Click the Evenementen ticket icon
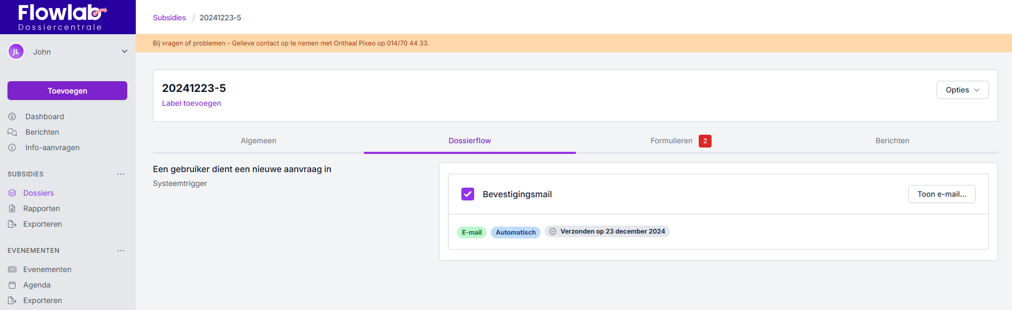Viewport: 1012px width, 310px height. click(x=12, y=269)
